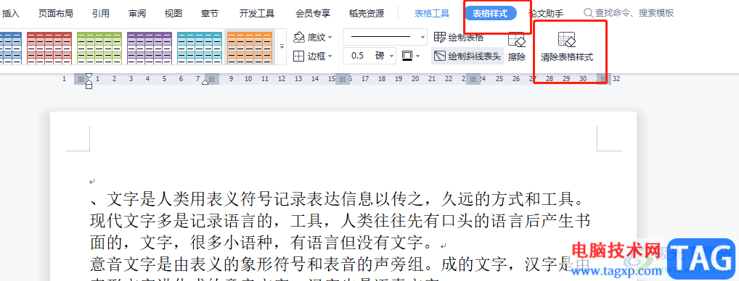
Task: Apply the teal table style thumbnail
Action: coord(200,47)
